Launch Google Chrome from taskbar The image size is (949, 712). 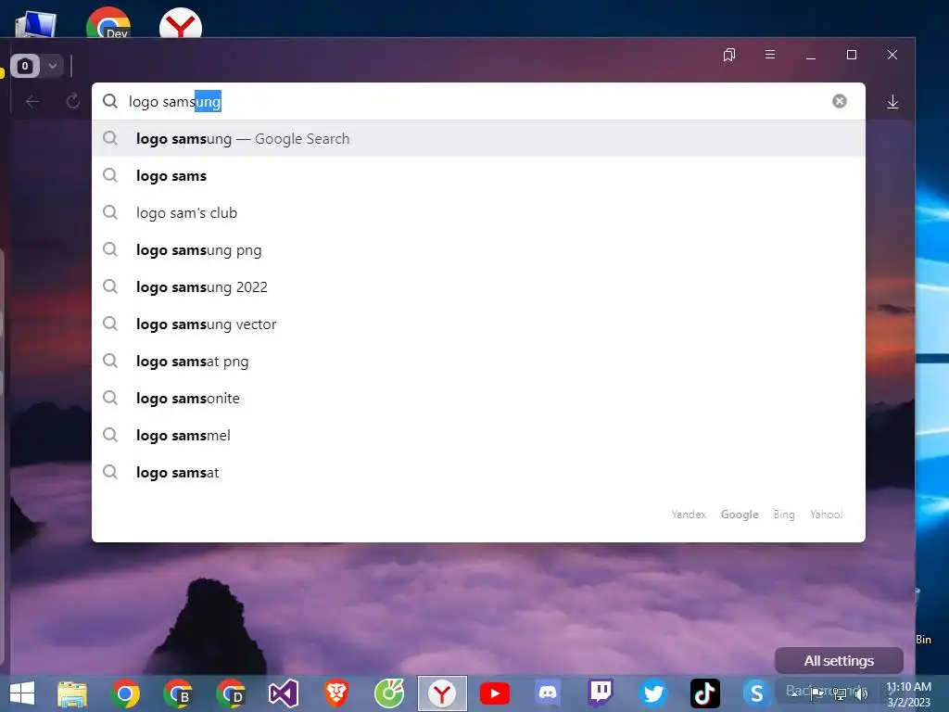pyautogui.click(x=125, y=693)
